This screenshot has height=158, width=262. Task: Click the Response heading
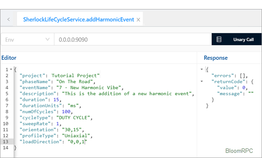click(x=216, y=58)
